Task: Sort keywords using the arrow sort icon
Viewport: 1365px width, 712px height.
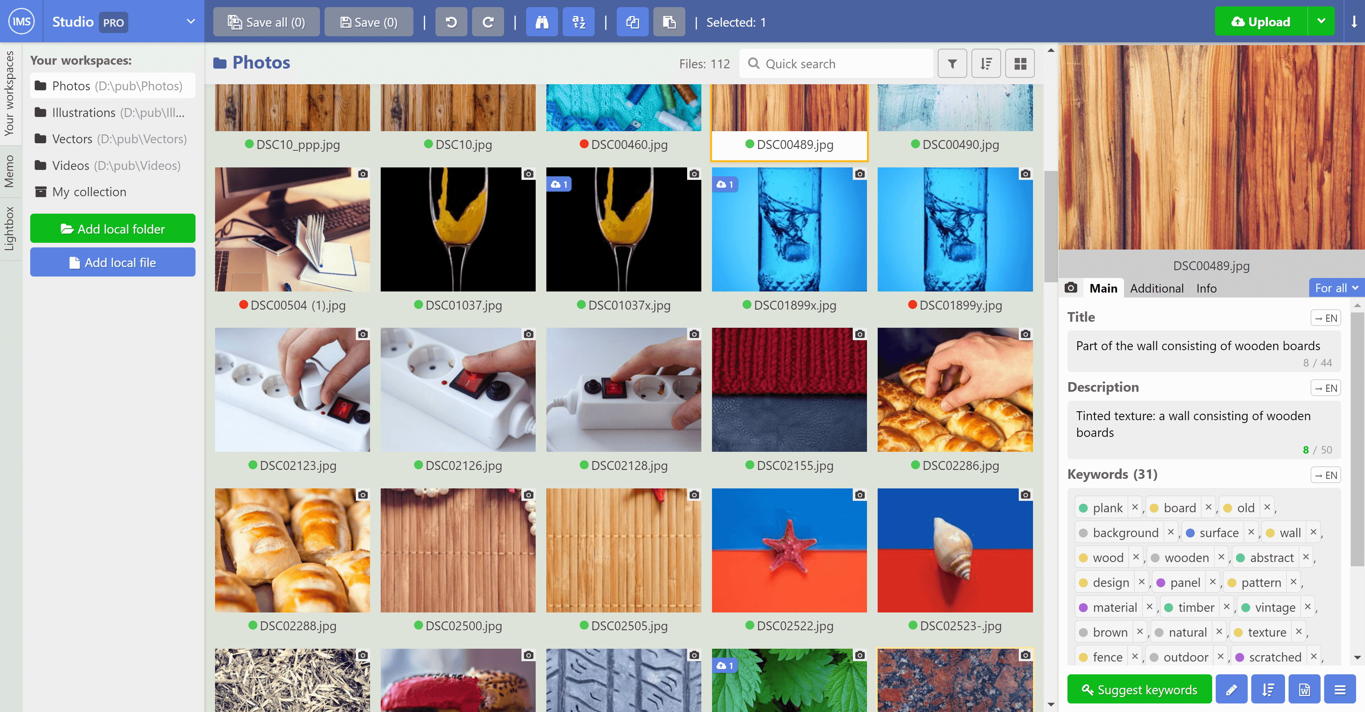Action: (1268, 689)
